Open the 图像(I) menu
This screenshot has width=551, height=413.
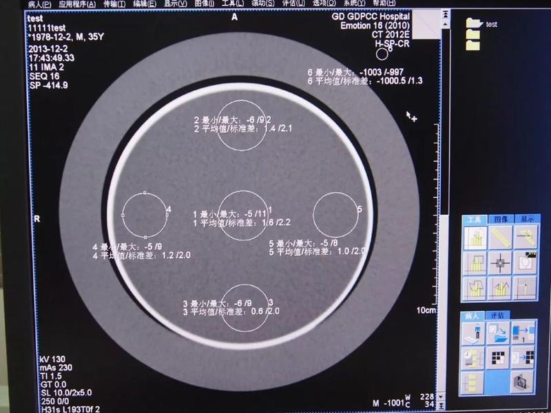click(204, 4)
